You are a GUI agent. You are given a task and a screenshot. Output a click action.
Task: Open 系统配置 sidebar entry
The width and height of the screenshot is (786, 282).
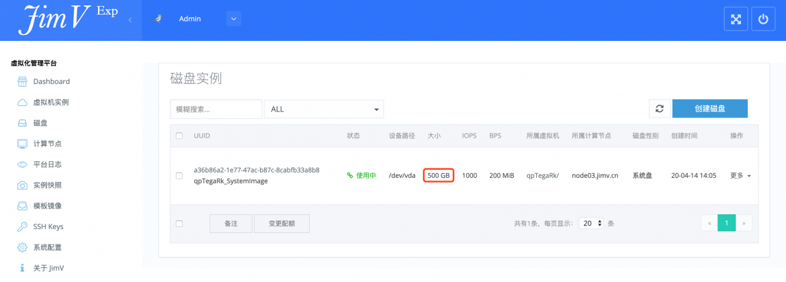48,248
